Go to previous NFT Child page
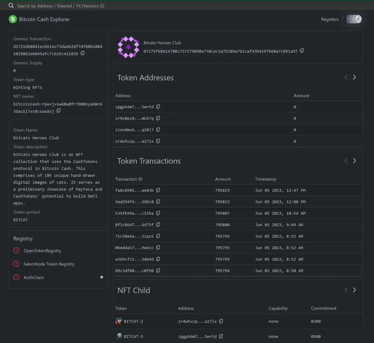374x343 pixels. 346,290
